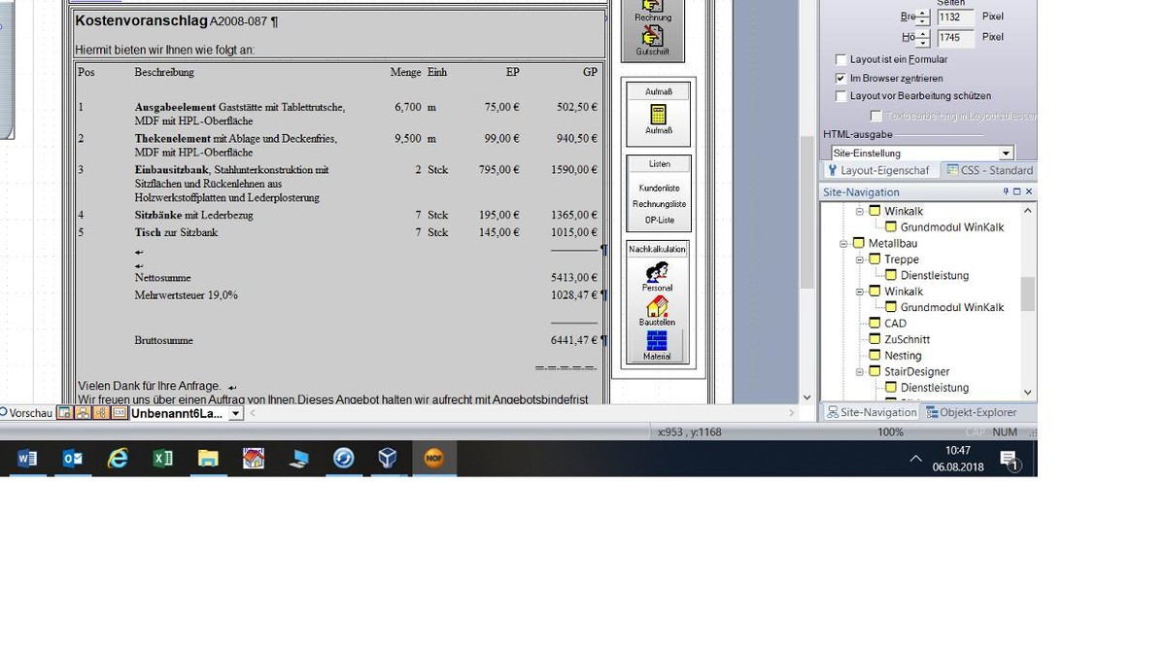Screen dimensions: 1166x656
Task: Open Microsoft Word from the taskbar
Action: point(27,459)
